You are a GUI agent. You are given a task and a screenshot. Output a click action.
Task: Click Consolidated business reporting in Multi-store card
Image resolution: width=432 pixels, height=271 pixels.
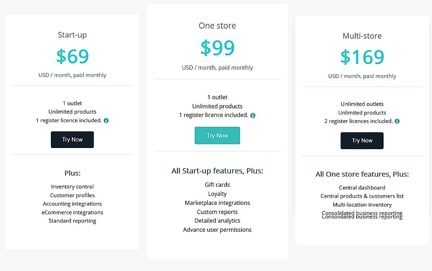[x=362, y=214]
